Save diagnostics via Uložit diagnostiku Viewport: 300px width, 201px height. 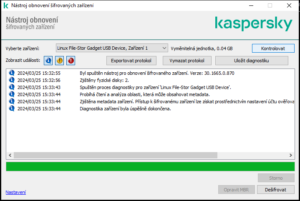click(x=252, y=61)
